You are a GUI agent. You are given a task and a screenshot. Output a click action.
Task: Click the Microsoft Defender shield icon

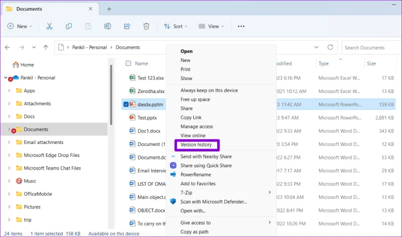pos(173,202)
